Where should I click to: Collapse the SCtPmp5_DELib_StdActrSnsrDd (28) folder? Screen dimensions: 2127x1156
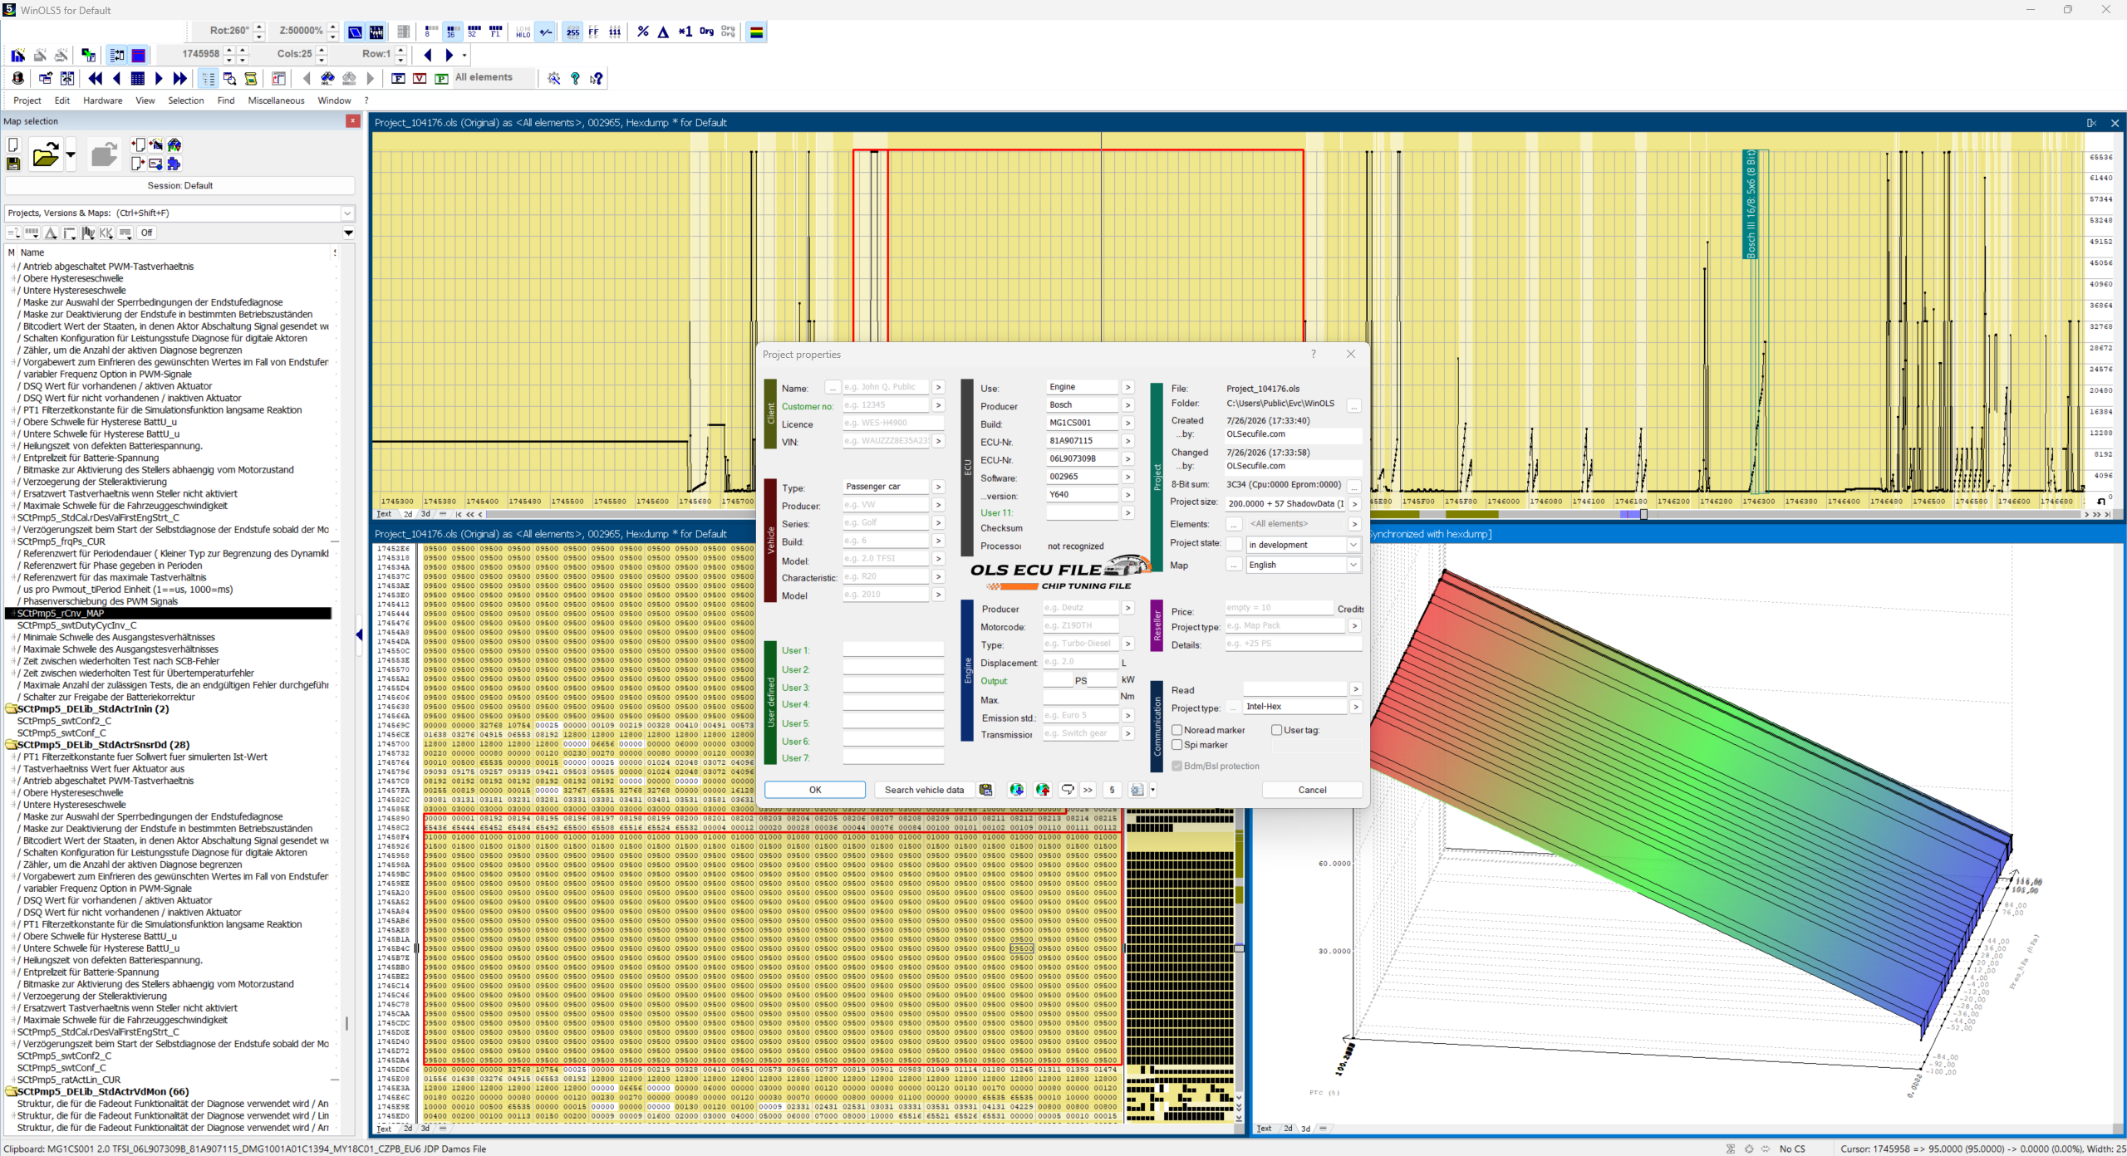coord(12,745)
